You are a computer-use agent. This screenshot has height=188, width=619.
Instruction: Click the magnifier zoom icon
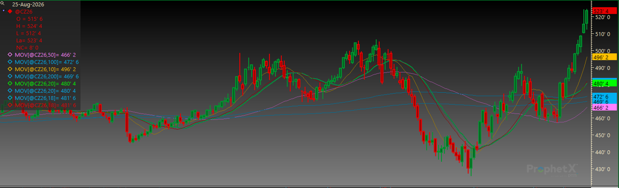3,3
